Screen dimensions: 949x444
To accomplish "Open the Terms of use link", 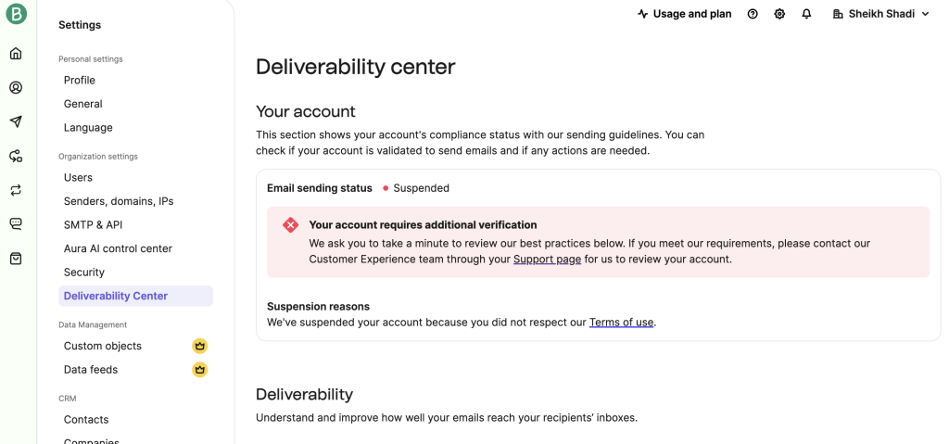I will point(621,323).
